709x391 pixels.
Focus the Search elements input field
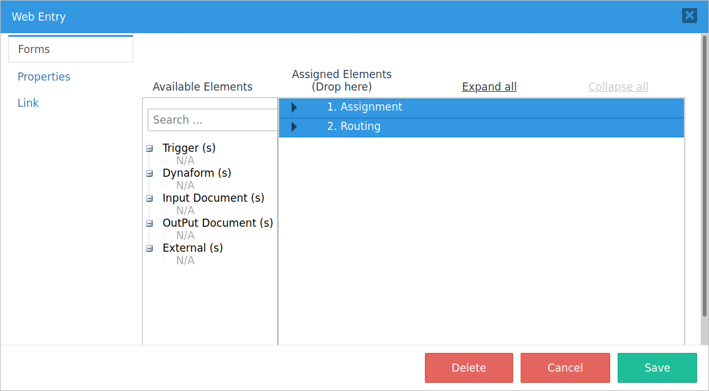pyautogui.click(x=213, y=120)
